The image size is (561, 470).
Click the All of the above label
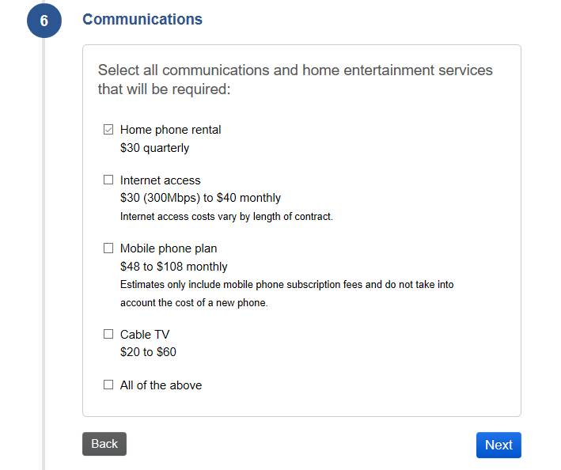161,385
